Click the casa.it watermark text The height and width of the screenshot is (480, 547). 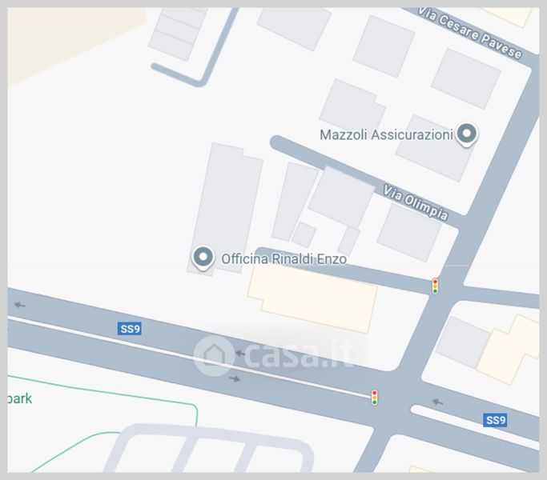click(x=297, y=355)
